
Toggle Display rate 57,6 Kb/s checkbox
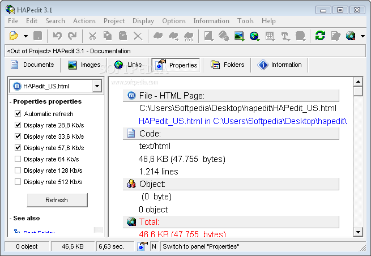[x=18, y=148]
